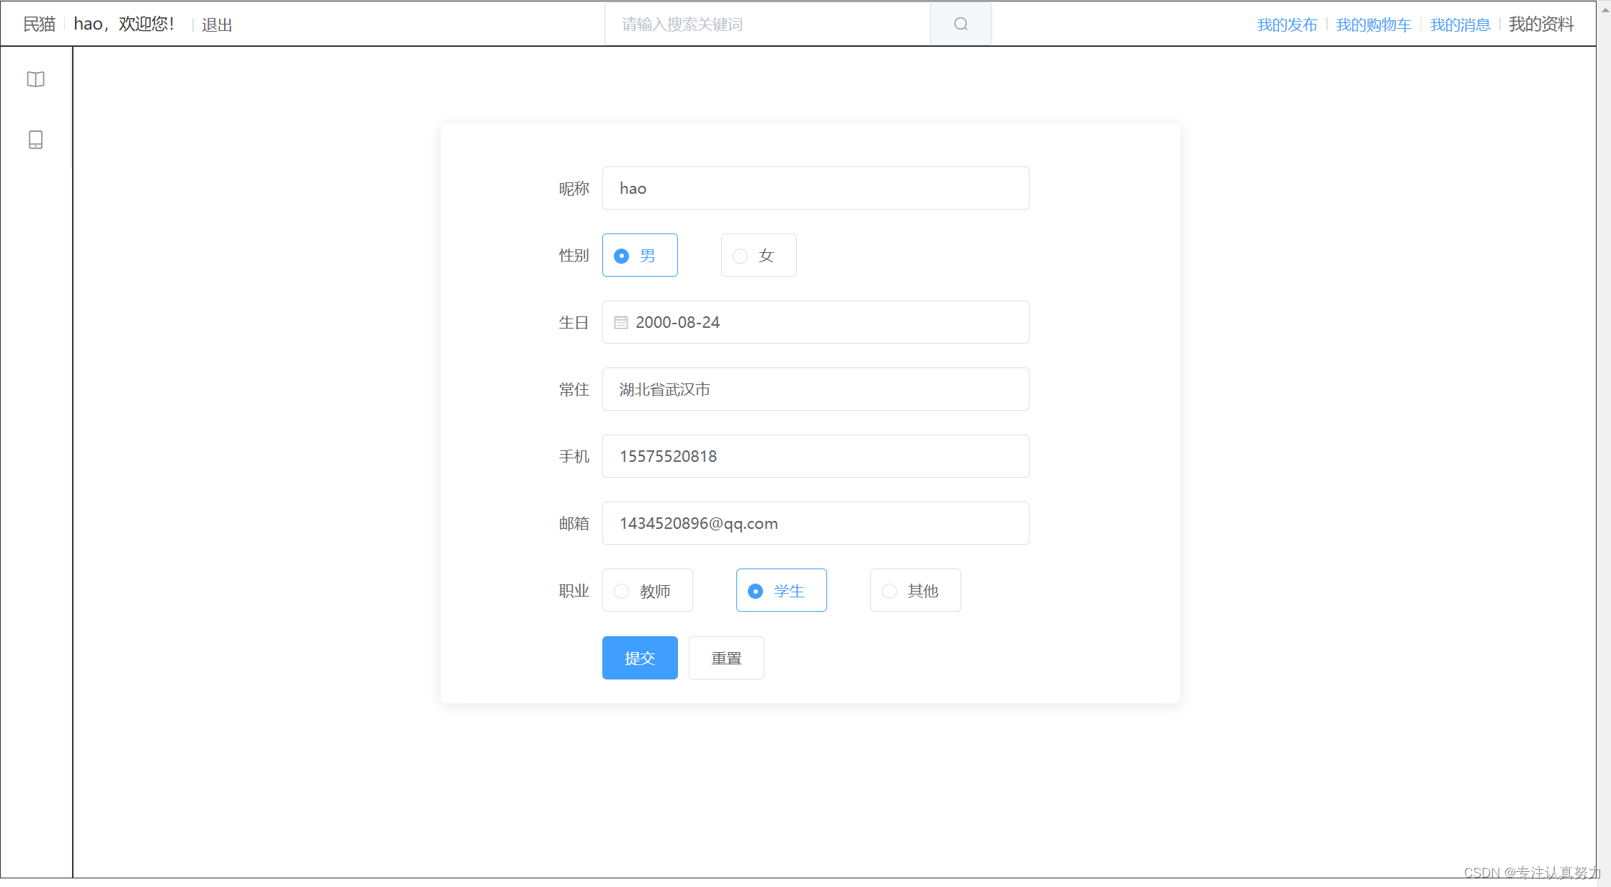Viewport: 1611px width, 887px height.
Task: Open 我的消息 in the top navigation
Action: (1460, 24)
